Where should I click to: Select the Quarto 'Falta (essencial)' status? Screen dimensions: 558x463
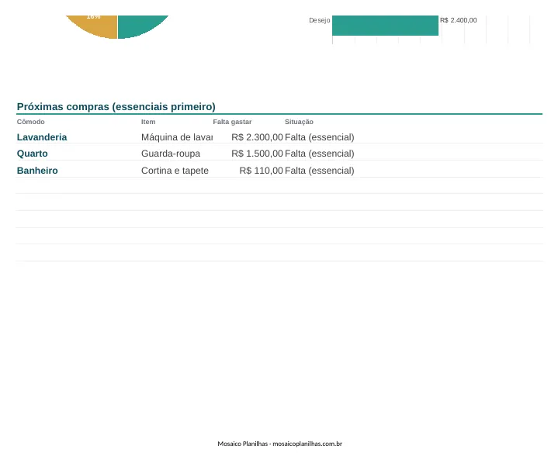point(320,154)
